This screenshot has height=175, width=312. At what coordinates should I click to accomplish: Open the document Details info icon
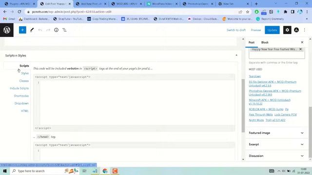point(57,30)
